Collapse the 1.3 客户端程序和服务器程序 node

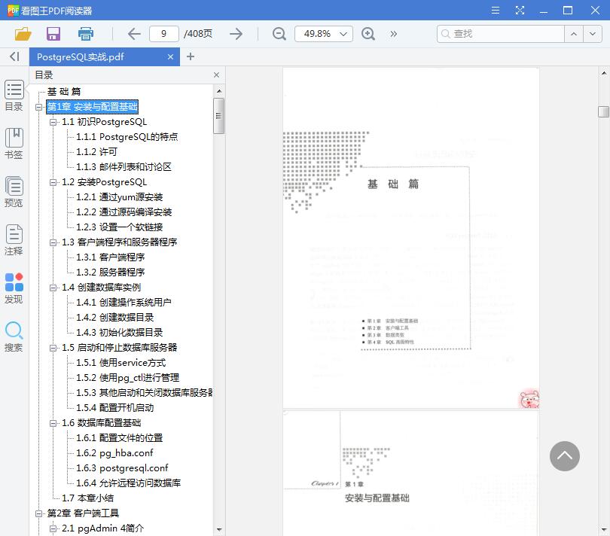coord(53,242)
